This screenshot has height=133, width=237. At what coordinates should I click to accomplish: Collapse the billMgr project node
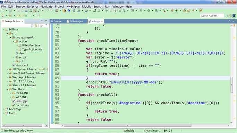pos(4,29)
